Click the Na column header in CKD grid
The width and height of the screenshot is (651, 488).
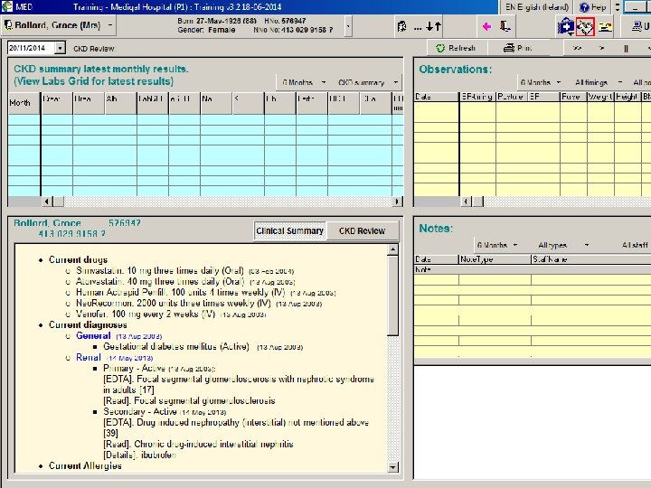pos(215,103)
